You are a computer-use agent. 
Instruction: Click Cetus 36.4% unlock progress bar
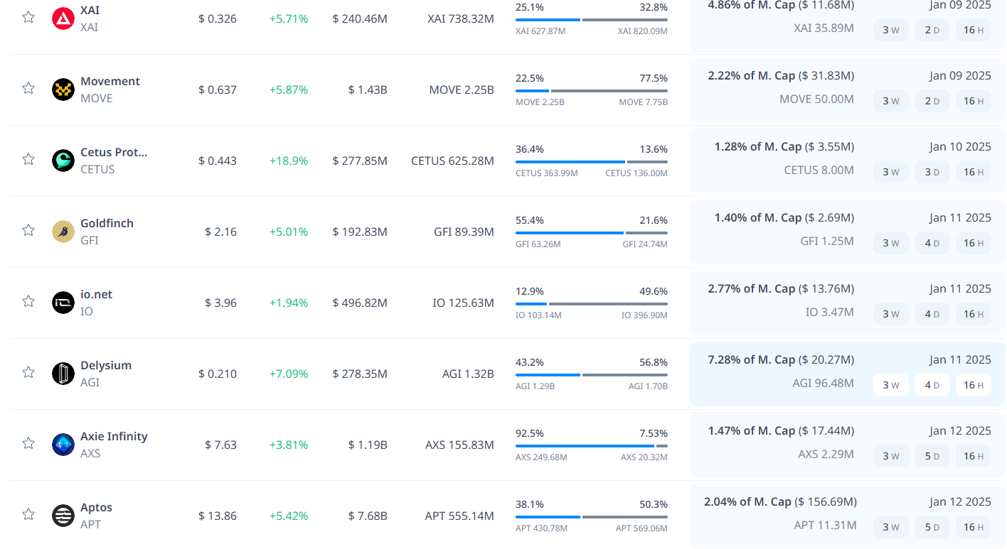pyautogui.click(x=592, y=161)
